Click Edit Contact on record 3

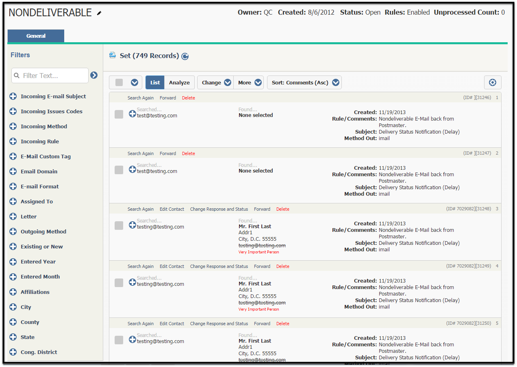(x=172, y=209)
